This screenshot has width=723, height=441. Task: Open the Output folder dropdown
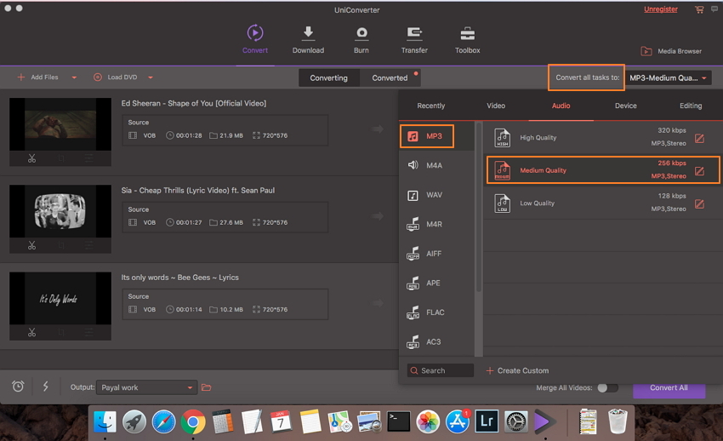(146, 387)
